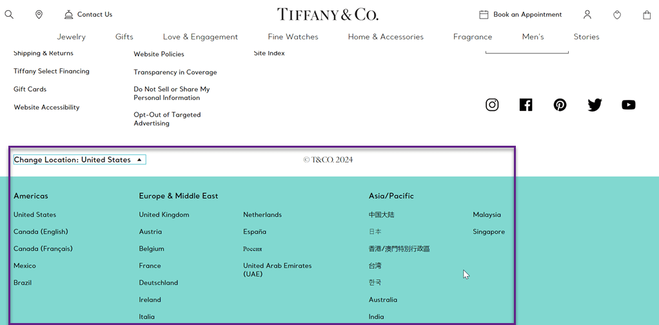Viewport: 659px width, 325px height.
Task: Select Ireland location
Action: pos(150,300)
